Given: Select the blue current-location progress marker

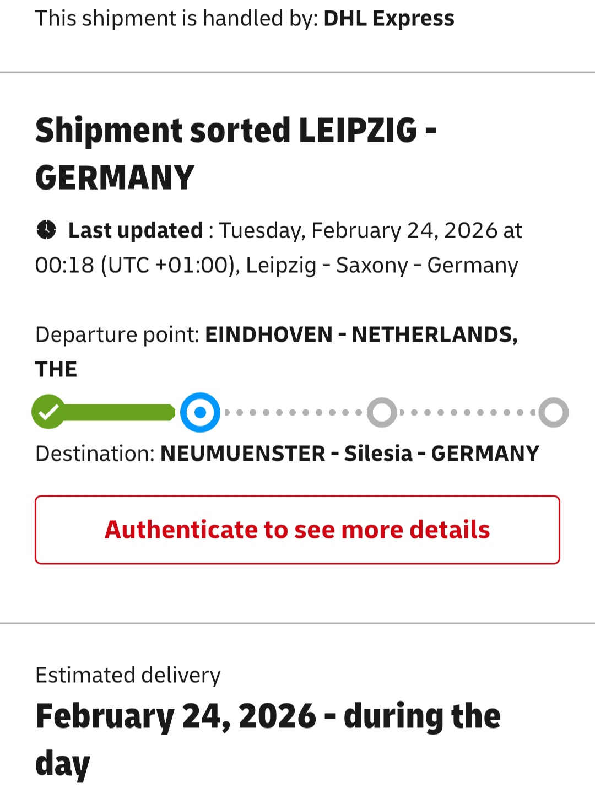Looking at the screenshot, I should point(200,412).
